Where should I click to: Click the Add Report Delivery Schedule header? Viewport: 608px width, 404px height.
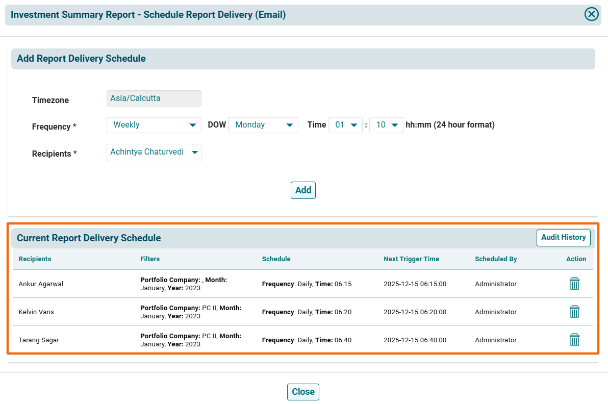point(81,59)
